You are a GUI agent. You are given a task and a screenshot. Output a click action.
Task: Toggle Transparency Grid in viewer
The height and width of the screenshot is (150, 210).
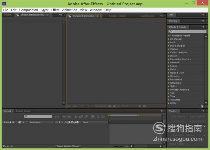pyautogui.click(x=144, y=106)
